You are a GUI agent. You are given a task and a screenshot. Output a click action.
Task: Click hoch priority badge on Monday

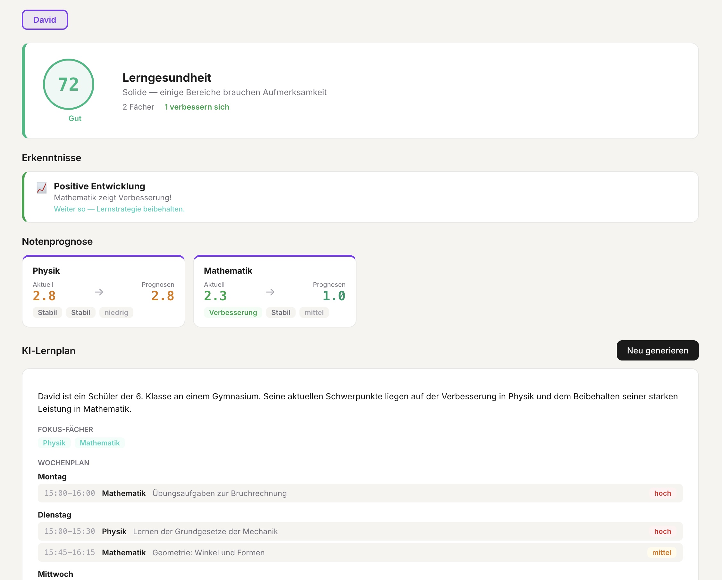[662, 493]
